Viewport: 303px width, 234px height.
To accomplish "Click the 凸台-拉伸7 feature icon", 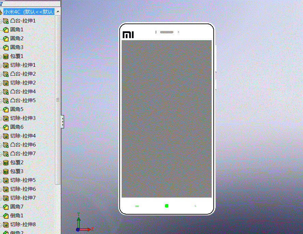I will click(6, 154).
